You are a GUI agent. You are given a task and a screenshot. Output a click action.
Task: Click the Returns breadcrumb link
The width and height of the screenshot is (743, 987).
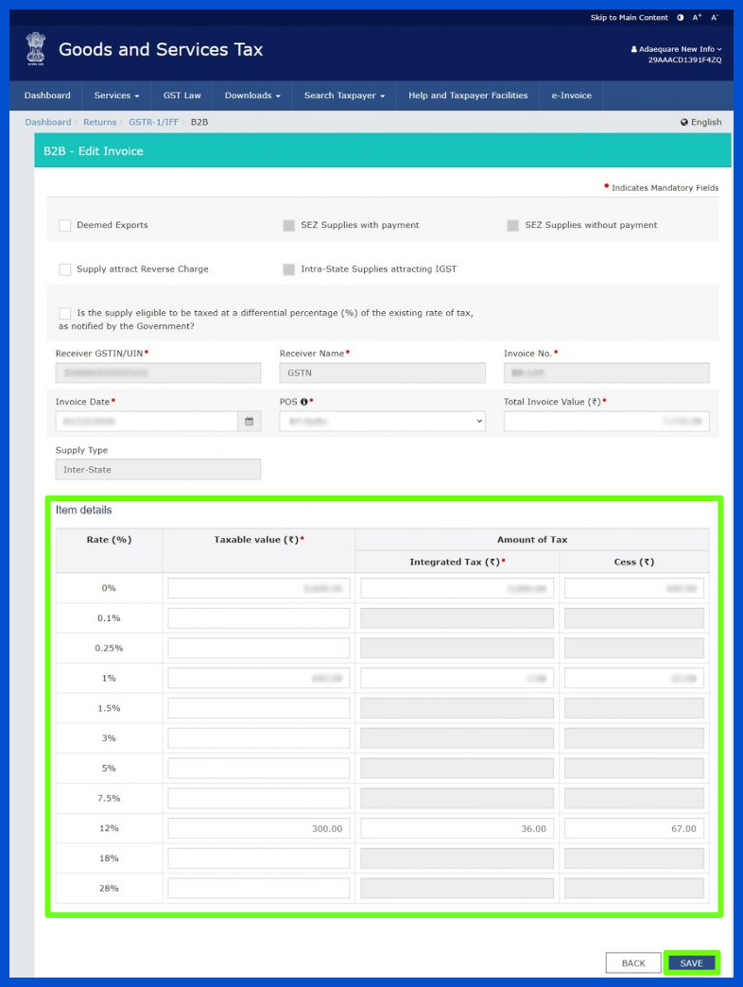[x=100, y=122]
